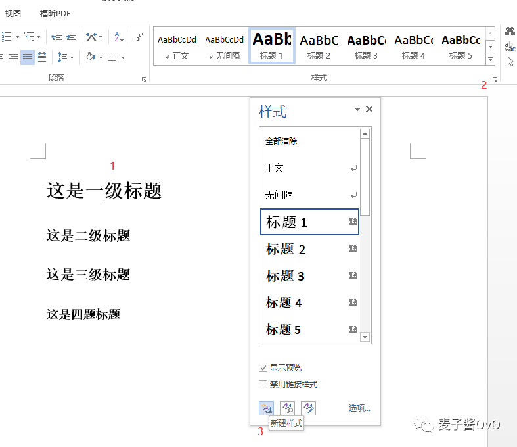Click in the 这是四题标题 heading text
Viewport: 517px width, 447px height.
click(x=83, y=314)
